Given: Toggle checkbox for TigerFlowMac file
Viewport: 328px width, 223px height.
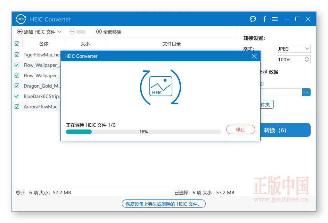Looking at the screenshot, I should [17, 55].
